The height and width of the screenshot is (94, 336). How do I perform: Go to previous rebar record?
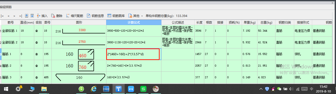tap(8, 16)
